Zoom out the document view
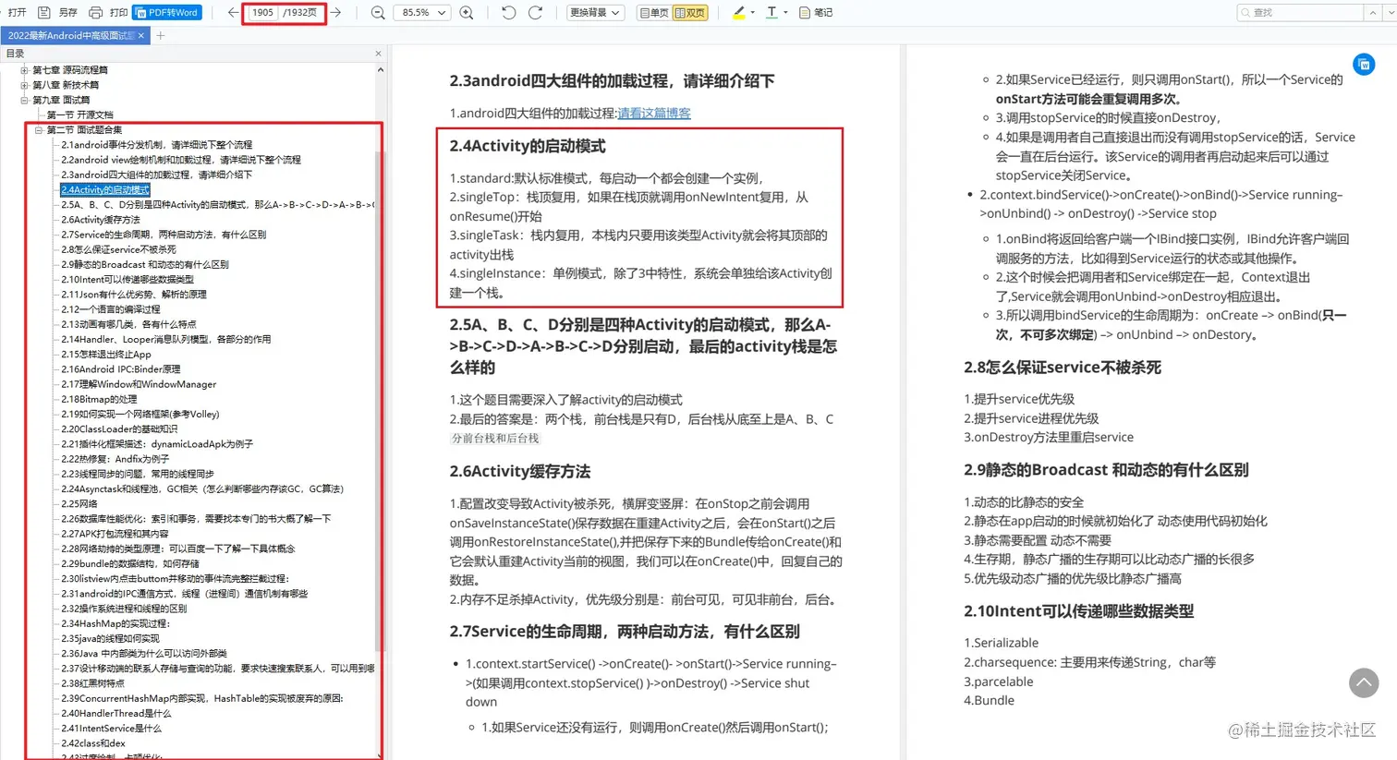 click(378, 12)
